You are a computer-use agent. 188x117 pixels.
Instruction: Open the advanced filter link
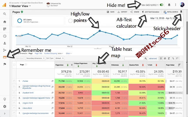pos(153,58)
